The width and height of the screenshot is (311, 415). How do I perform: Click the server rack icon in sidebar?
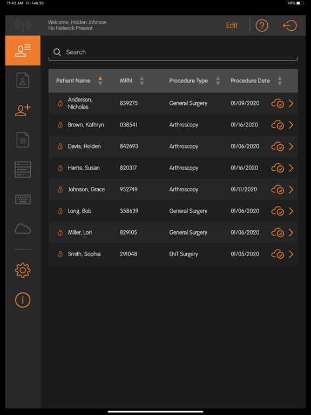[23, 169]
